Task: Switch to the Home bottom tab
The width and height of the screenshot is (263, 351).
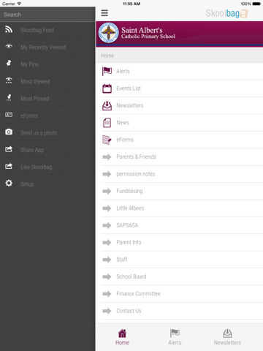Action: click(x=122, y=337)
